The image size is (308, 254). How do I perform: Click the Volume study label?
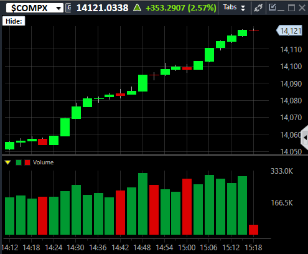(43, 162)
